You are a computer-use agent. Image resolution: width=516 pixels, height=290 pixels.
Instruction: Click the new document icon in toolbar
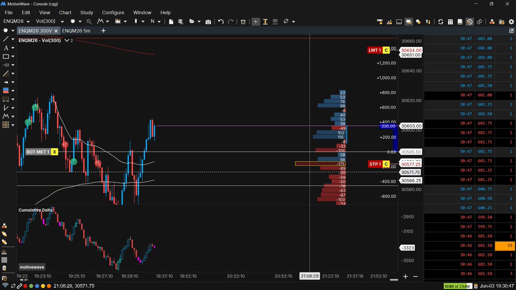[171, 21]
